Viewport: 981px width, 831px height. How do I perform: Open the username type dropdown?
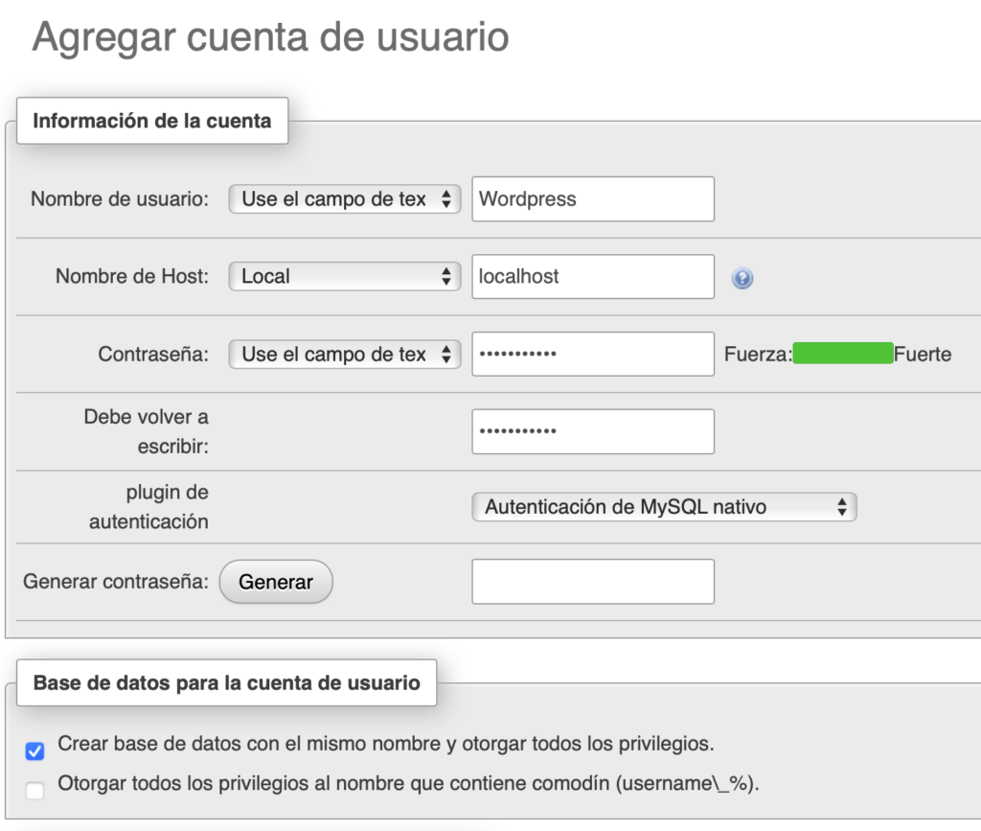345,199
